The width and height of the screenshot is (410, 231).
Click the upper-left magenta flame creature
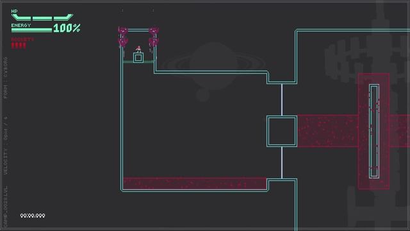point(122,31)
